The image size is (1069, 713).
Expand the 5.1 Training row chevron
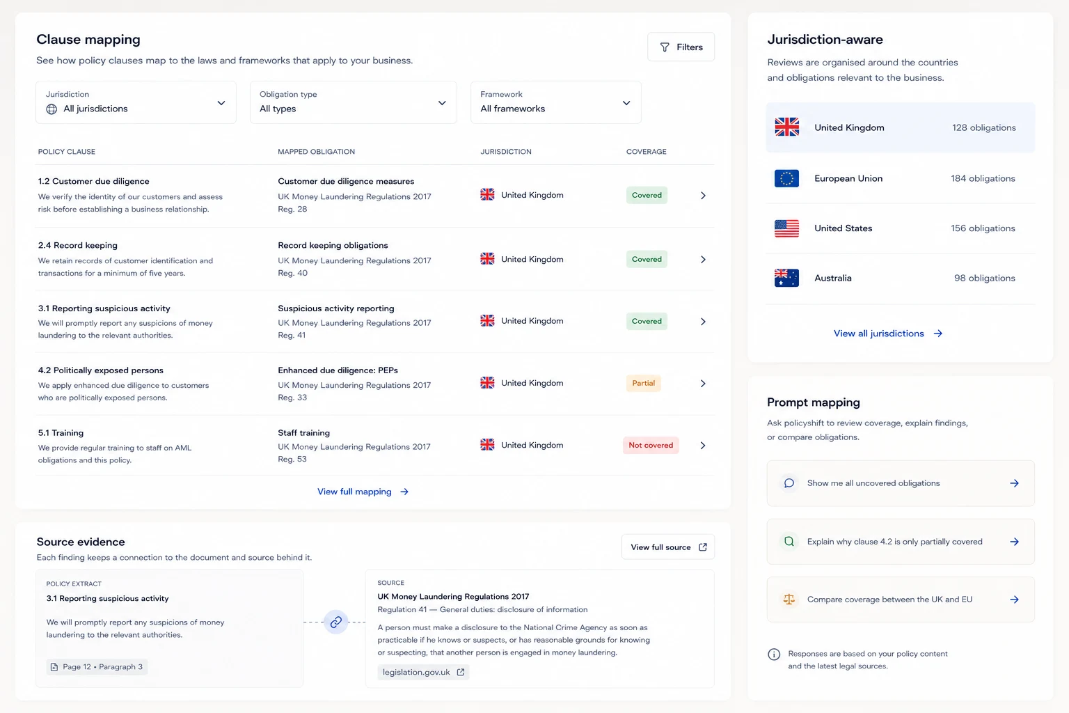tap(703, 446)
